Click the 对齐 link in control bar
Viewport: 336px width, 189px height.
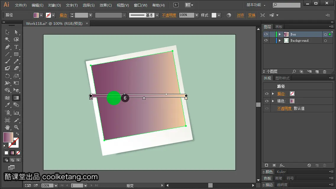240,15
